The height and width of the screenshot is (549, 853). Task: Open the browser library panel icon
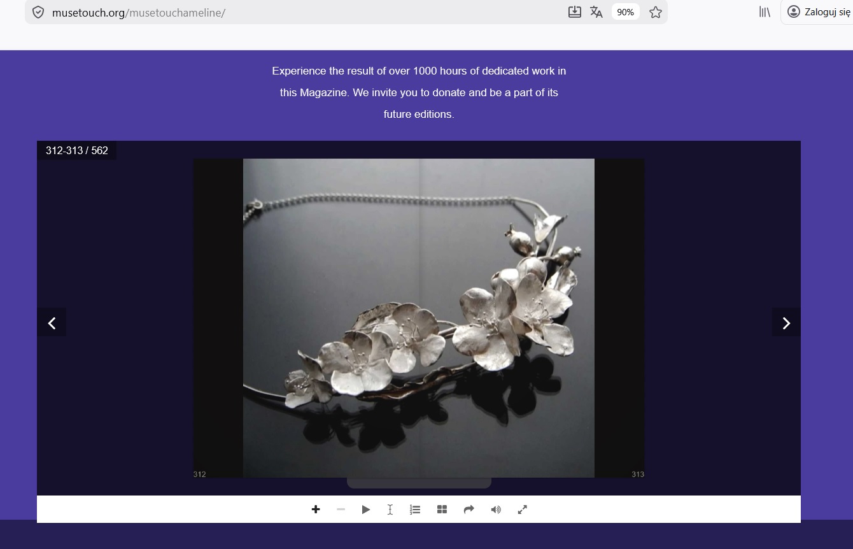(x=765, y=11)
